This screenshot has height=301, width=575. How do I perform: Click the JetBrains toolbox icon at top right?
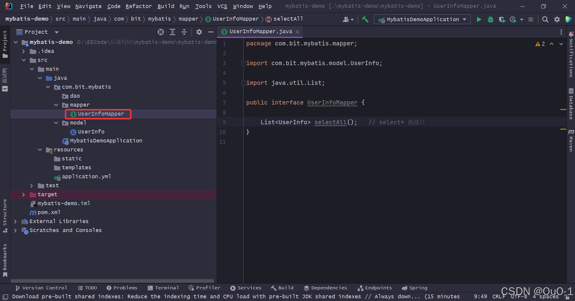tap(568, 19)
